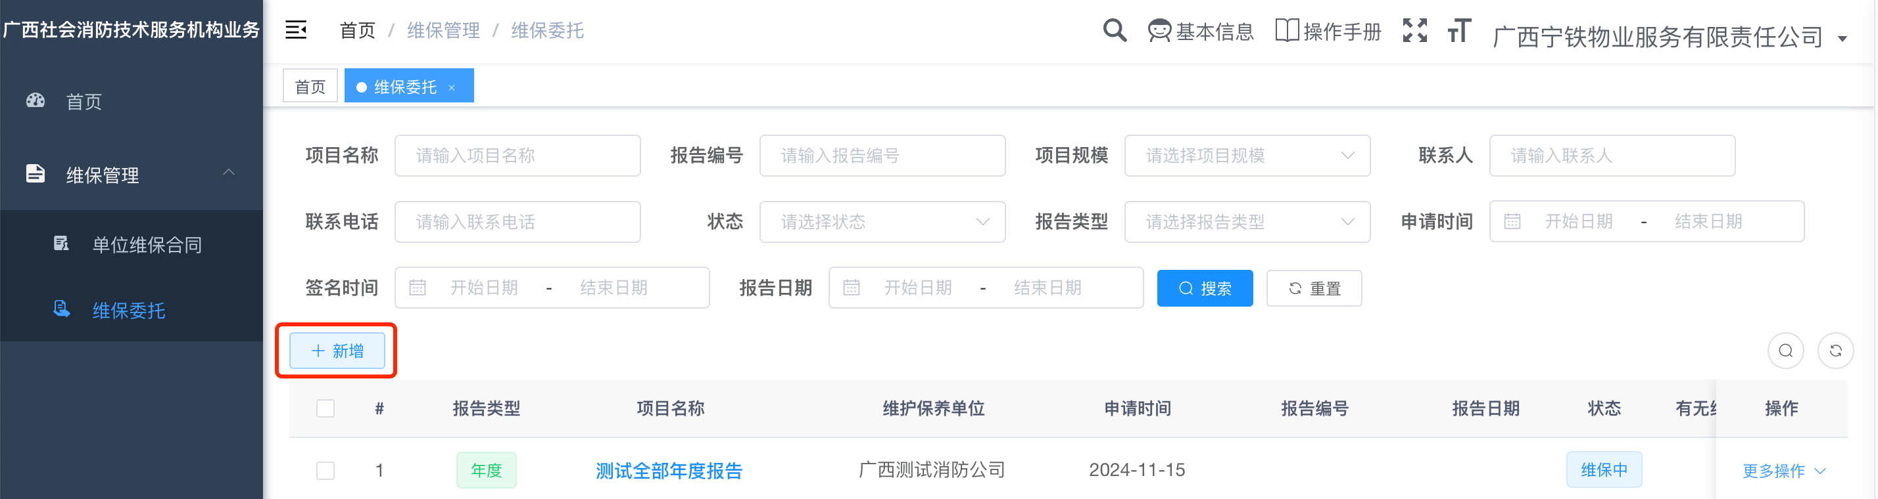Open the 首页 sidebar menu item

[x=132, y=101]
